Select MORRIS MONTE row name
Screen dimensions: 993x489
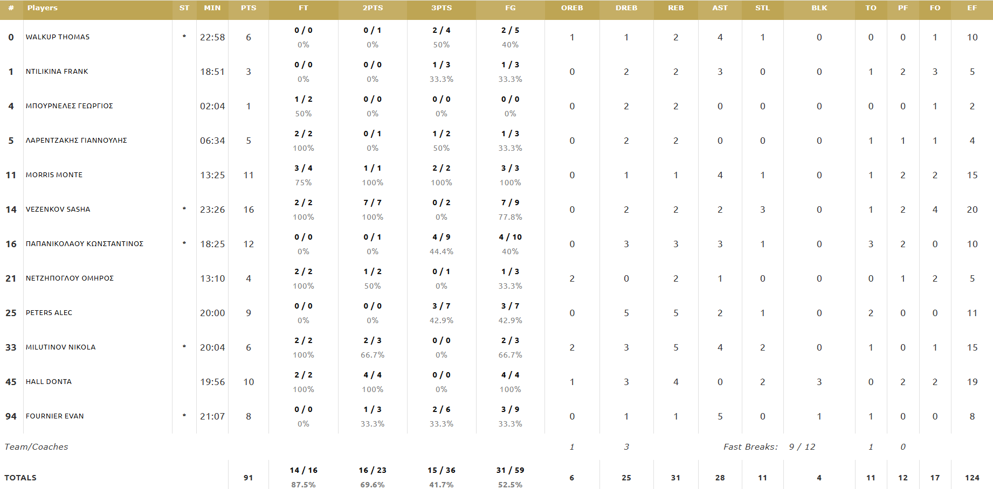[54, 175]
